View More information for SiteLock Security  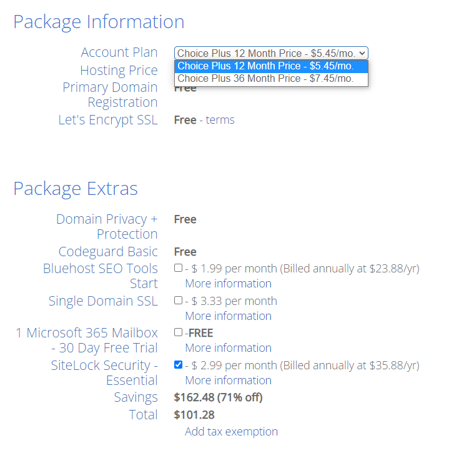click(228, 381)
